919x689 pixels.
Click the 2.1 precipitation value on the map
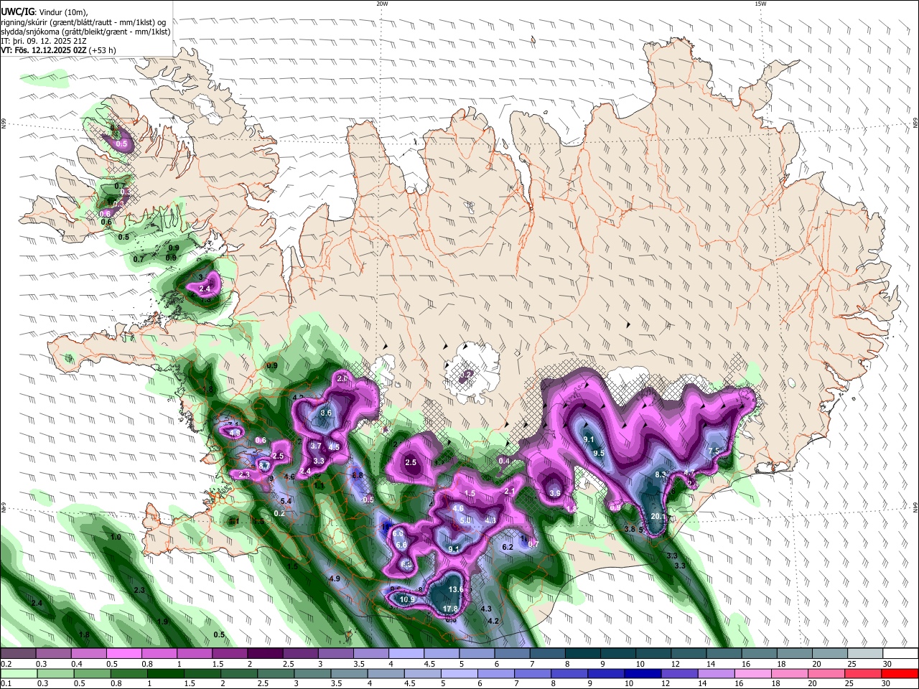point(510,491)
